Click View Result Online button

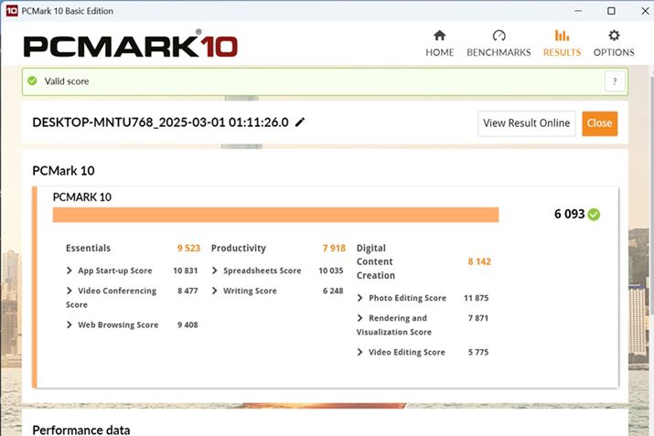(526, 123)
